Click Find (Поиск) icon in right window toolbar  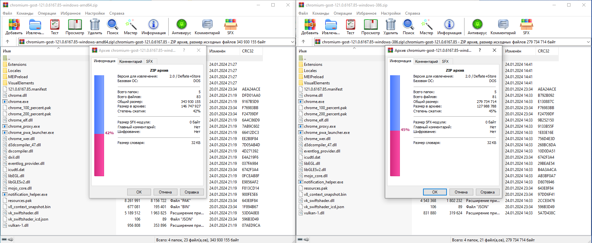pyautogui.click(x=408, y=26)
